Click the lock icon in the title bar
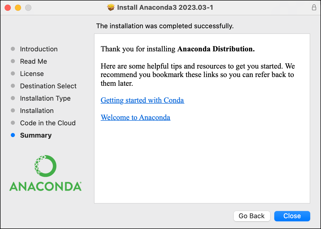The height and width of the screenshot is (229, 321). (314, 8)
